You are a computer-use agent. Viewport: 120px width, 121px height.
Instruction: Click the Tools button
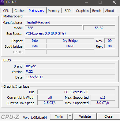click(59, 116)
